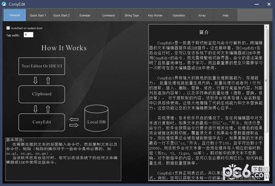Image resolution: width=275 pixels, height=186 pixels.
Task: Switch to the String Type tab
Action: point(132,15)
